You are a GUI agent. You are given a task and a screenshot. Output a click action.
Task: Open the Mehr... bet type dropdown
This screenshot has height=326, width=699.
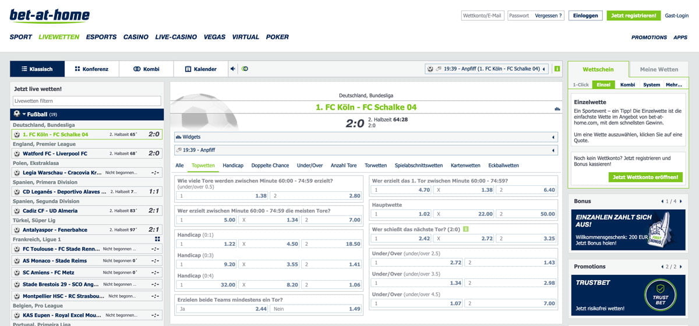pos(674,85)
